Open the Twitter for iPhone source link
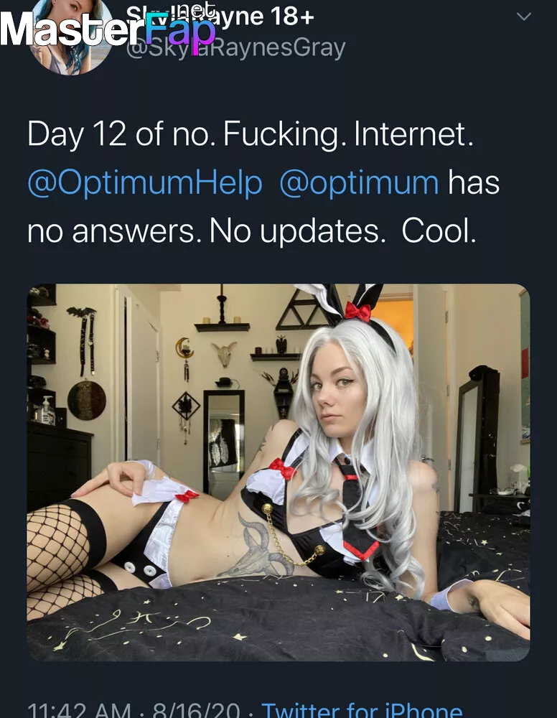The image size is (557, 718). pyautogui.click(x=362, y=710)
